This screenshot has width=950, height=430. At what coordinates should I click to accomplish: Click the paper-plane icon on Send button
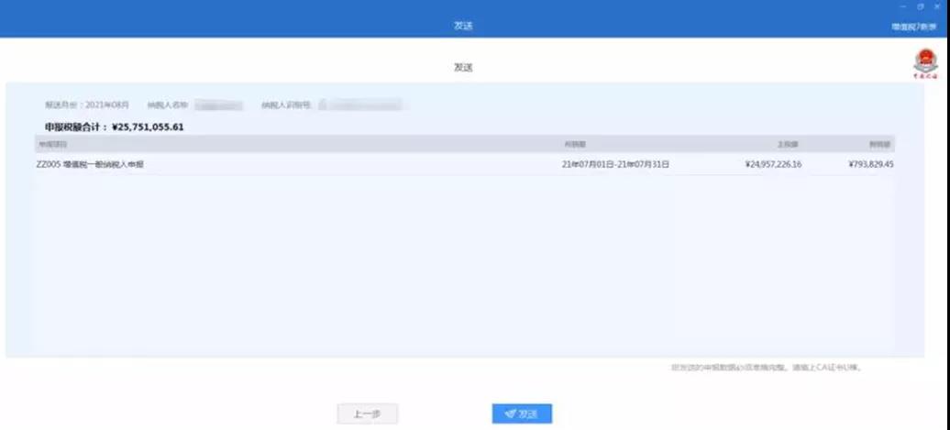510,413
